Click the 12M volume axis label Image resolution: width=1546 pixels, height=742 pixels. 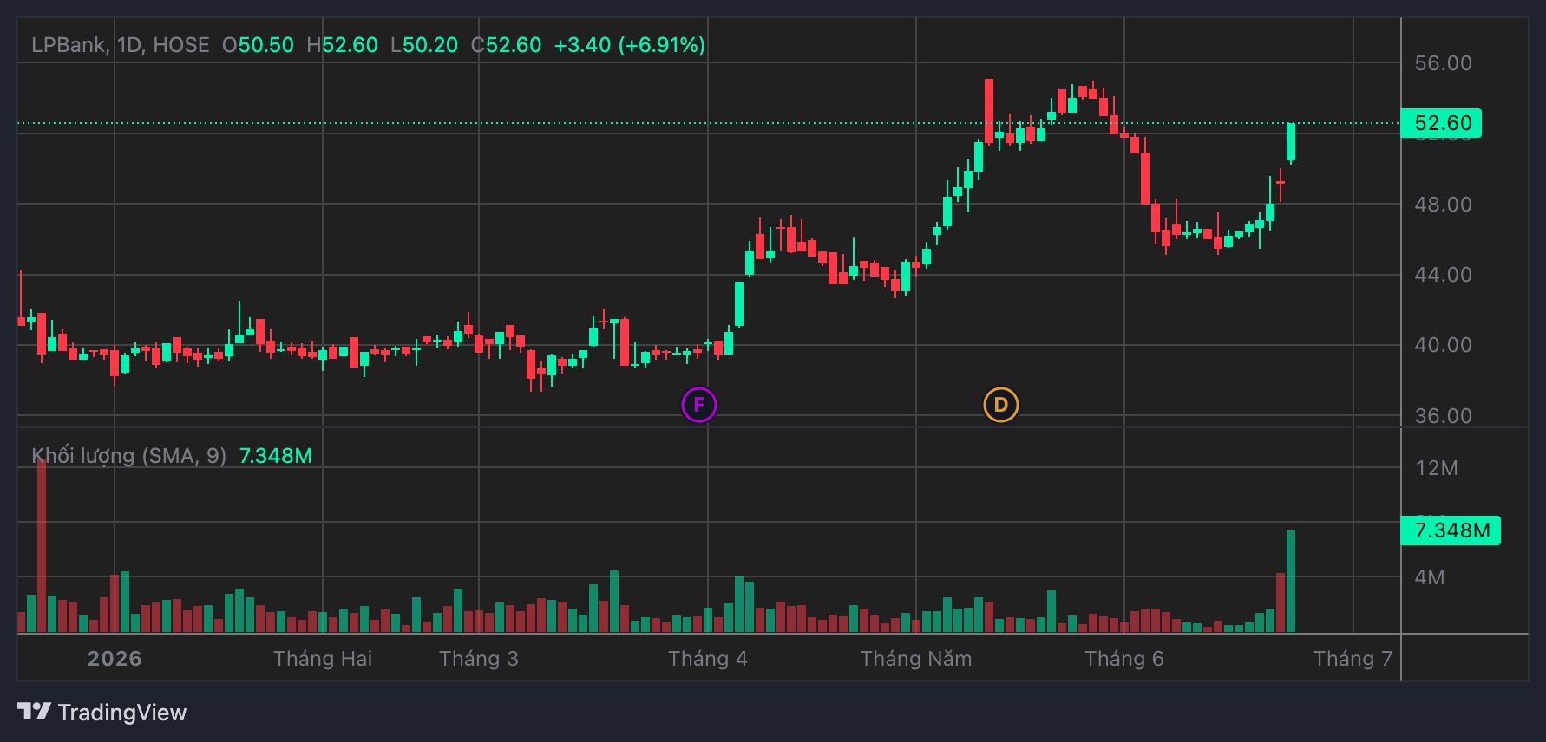1437,468
